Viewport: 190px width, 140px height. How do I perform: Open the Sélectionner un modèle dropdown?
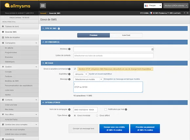click(x=88, y=79)
